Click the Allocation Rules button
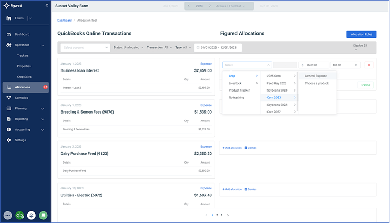The image size is (390, 223). 362,34
